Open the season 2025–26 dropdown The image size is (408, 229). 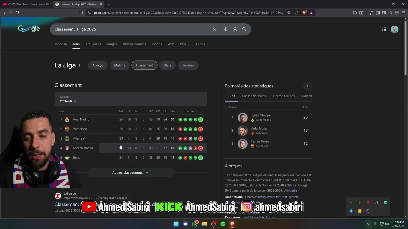point(68,101)
